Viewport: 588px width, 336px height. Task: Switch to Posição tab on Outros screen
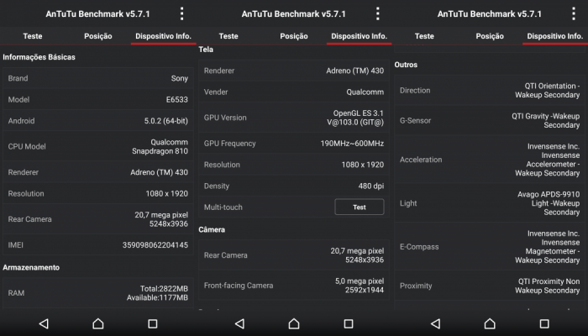click(x=490, y=36)
